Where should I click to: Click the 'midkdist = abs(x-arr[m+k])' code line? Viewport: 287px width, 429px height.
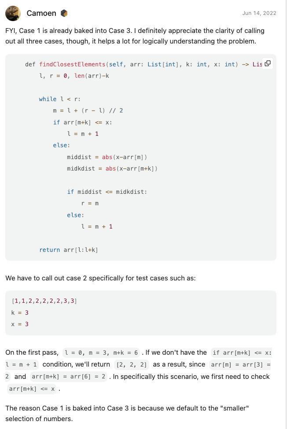coord(112,168)
